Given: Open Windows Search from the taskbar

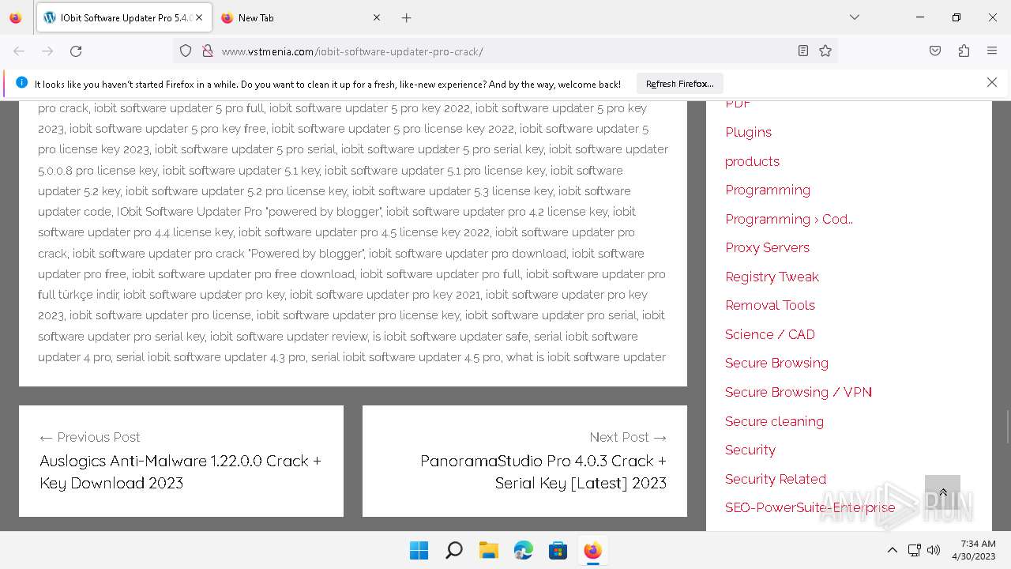Looking at the screenshot, I should [x=453, y=550].
